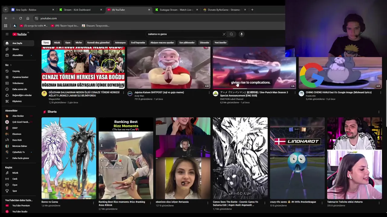Open the apps grid in bookmarks bar
This screenshot has height=217, width=387.
click(x=5, y=26)
